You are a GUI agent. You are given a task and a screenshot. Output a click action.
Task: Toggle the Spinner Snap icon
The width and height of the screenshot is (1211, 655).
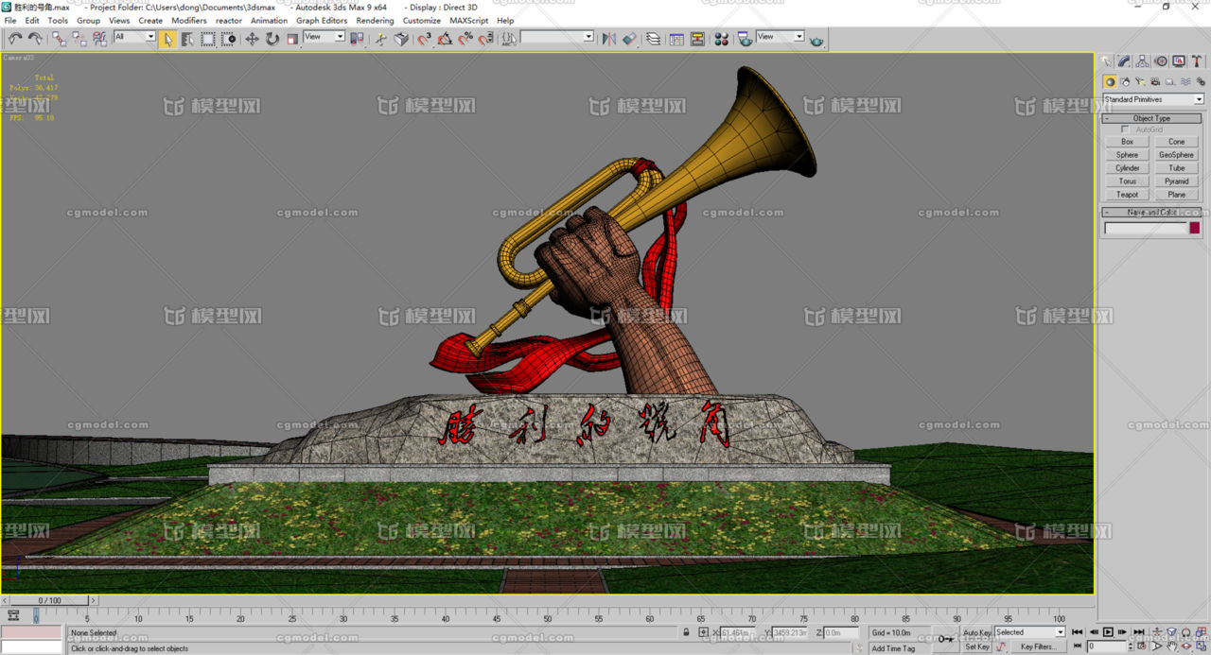[x=485, y=39]
